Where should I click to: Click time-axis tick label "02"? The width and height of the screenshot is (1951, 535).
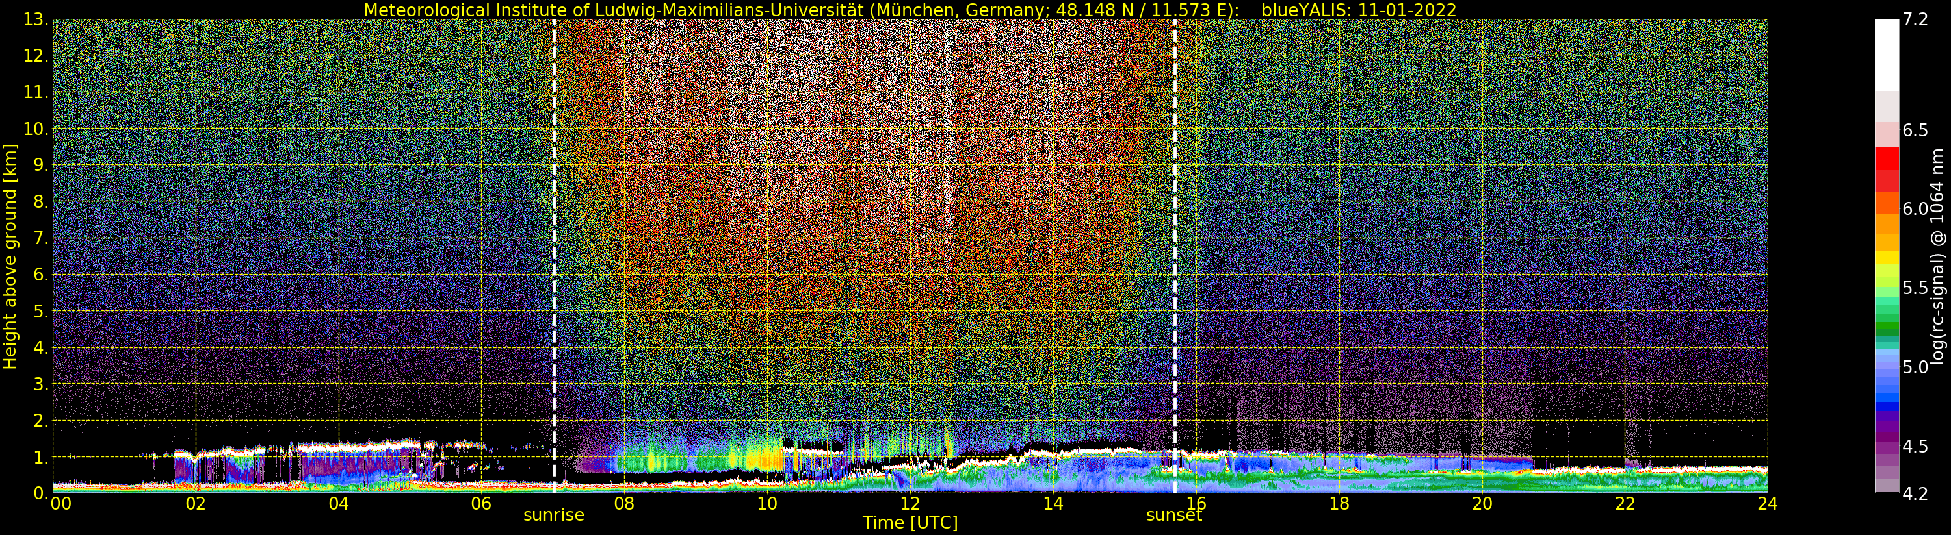pos(196,503)
